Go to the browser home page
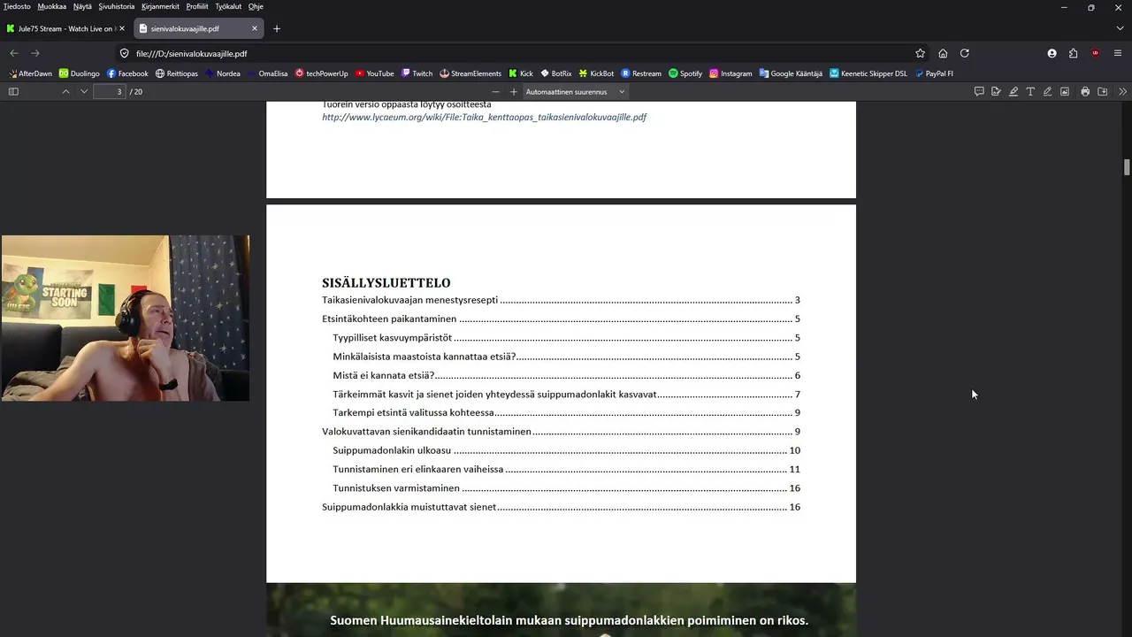Image resolution: width=1132 pixels, height=637 pixels. [x=943, y=53]
